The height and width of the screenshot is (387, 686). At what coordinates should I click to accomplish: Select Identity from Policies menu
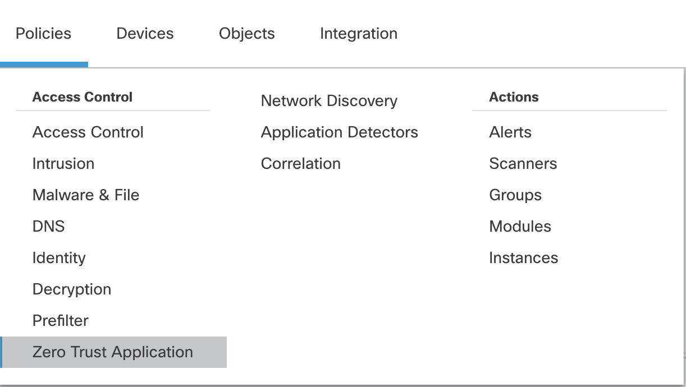coord(59,258)
